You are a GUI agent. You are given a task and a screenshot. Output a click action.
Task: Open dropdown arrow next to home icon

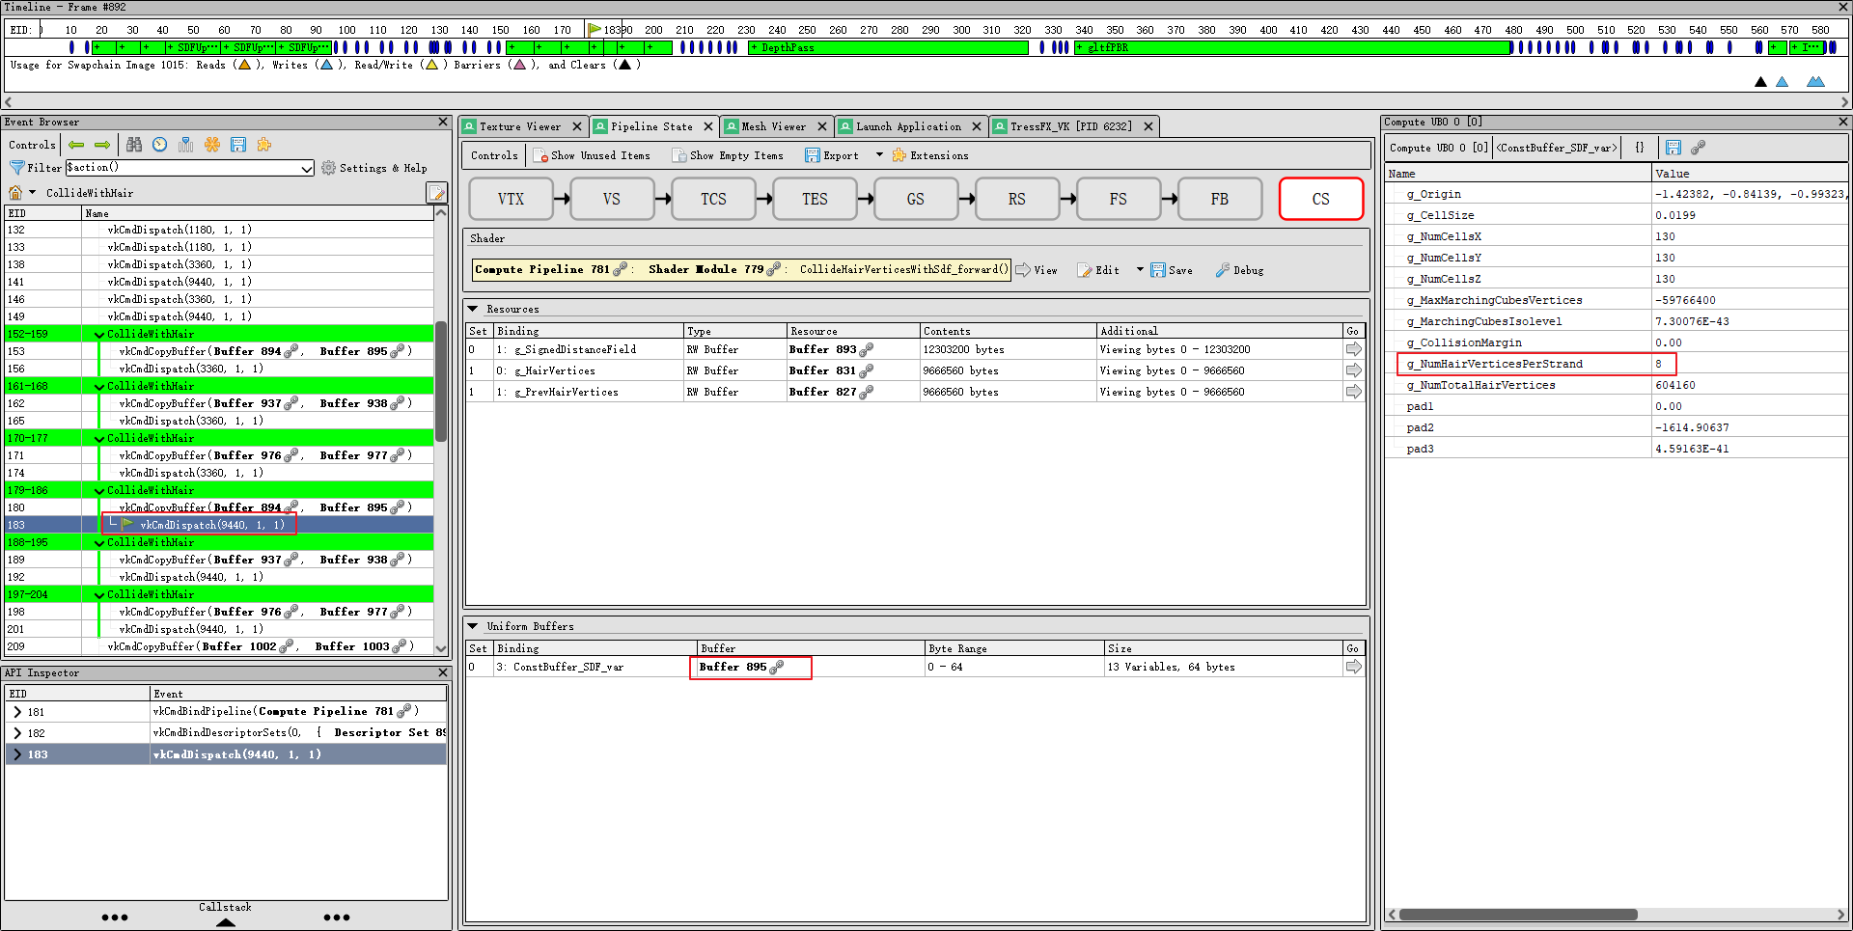click(32, 193)
